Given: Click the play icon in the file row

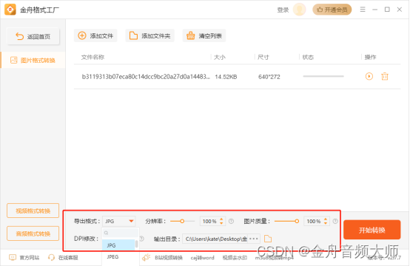Looking at the screenshot, I should tap(369, 76).
